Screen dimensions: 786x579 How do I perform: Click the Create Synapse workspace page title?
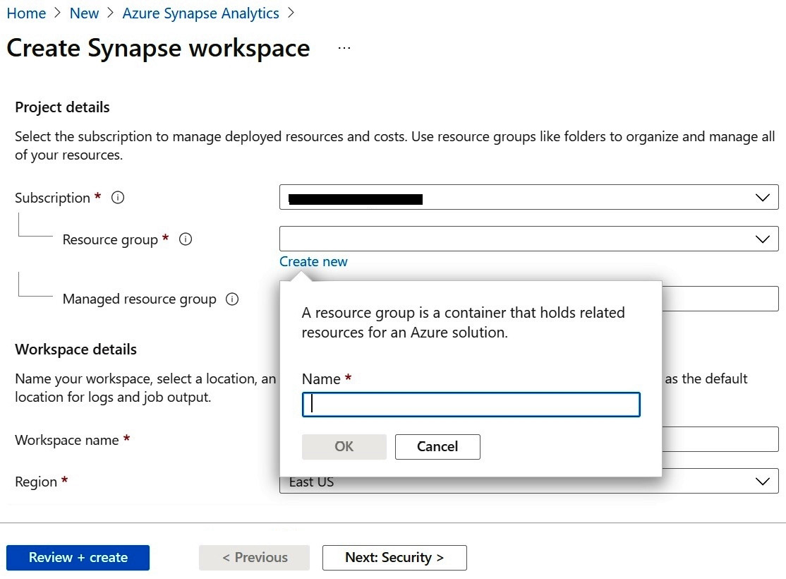(159, 48)
